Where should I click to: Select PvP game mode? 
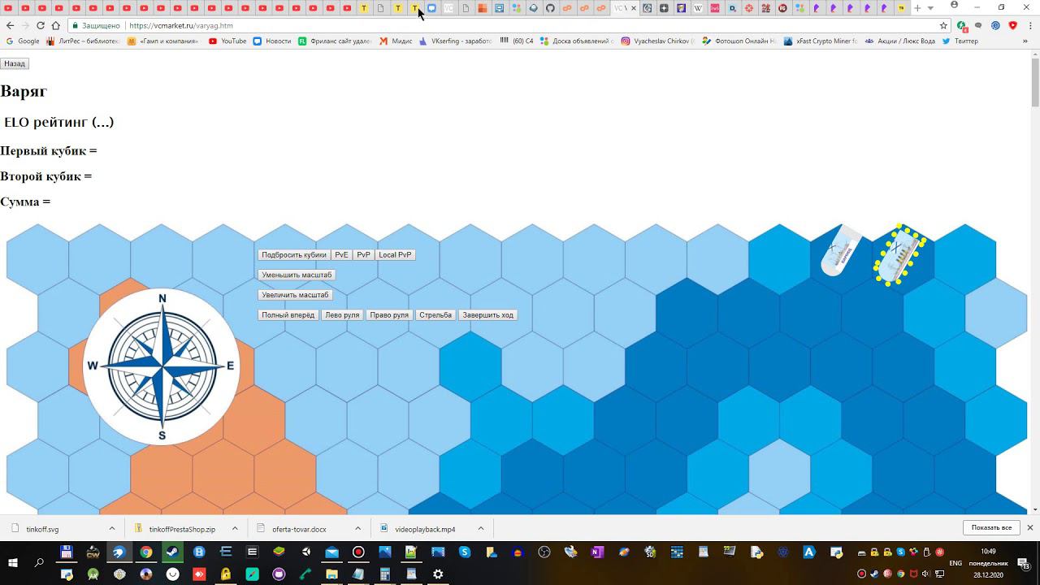click(x=363, y=255)
